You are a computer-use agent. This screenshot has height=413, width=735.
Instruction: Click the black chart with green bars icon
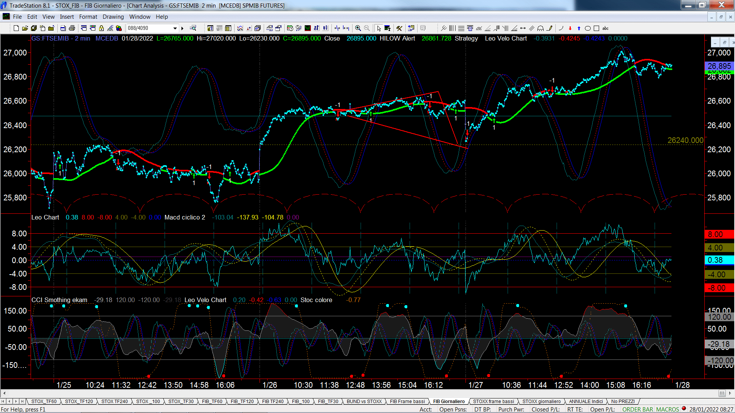coord(308,28)
